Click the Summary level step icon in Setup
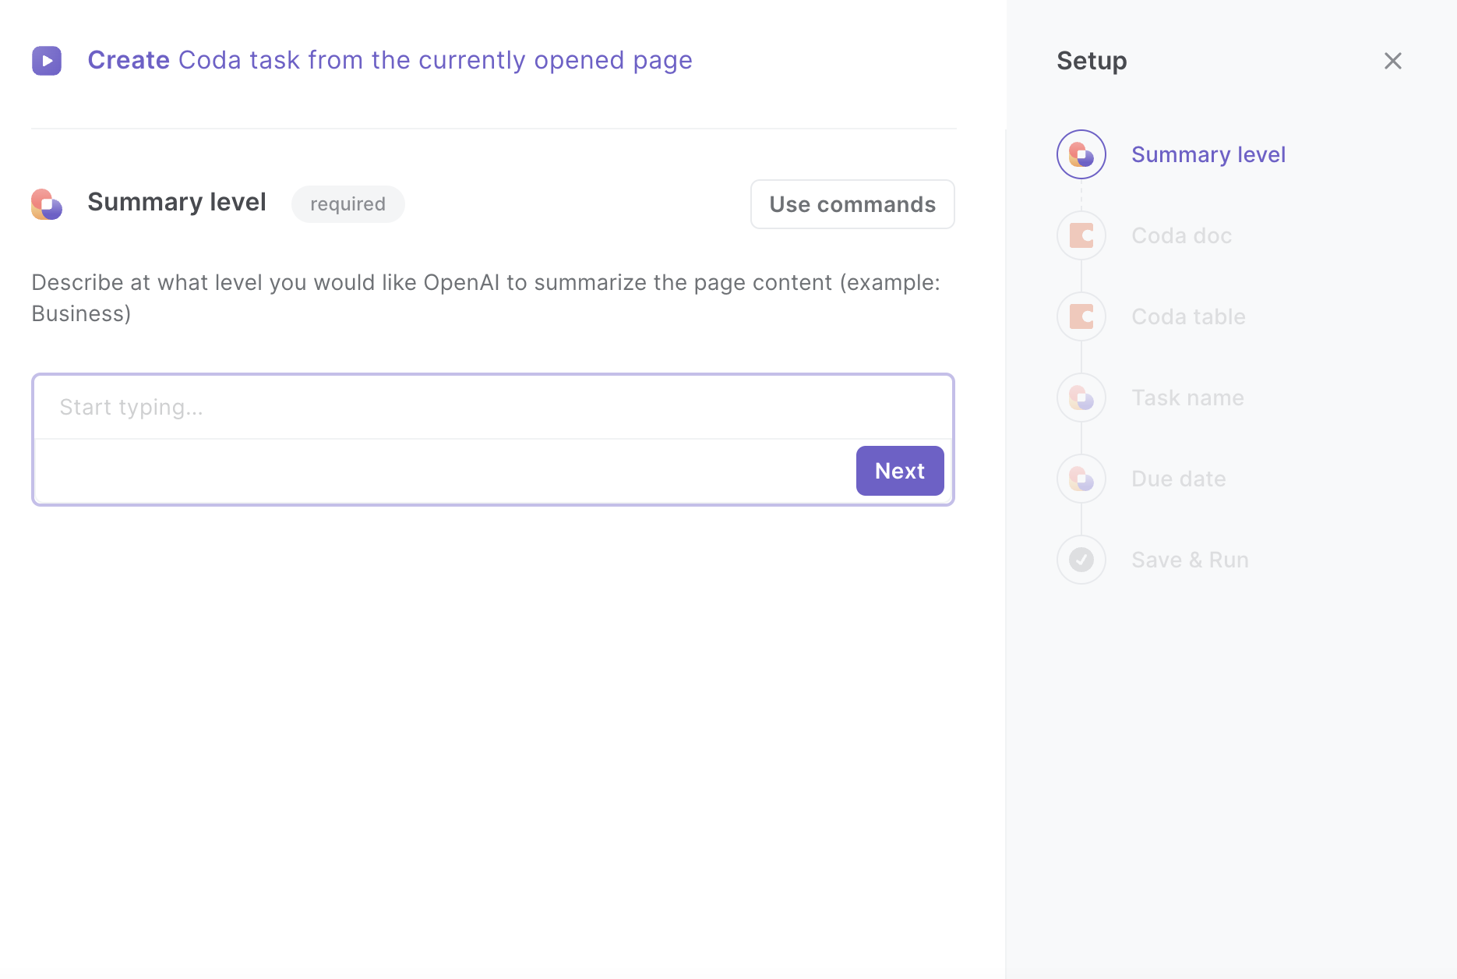 tap(1081, 154)
